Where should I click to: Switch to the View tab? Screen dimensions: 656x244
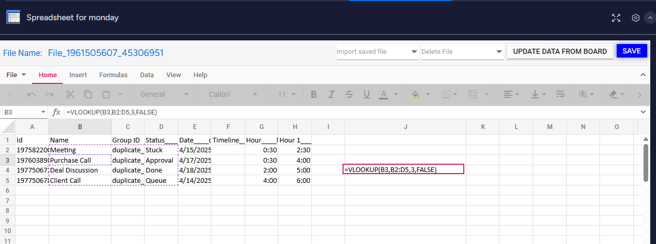pyautogui.click(x=174, y=75)
